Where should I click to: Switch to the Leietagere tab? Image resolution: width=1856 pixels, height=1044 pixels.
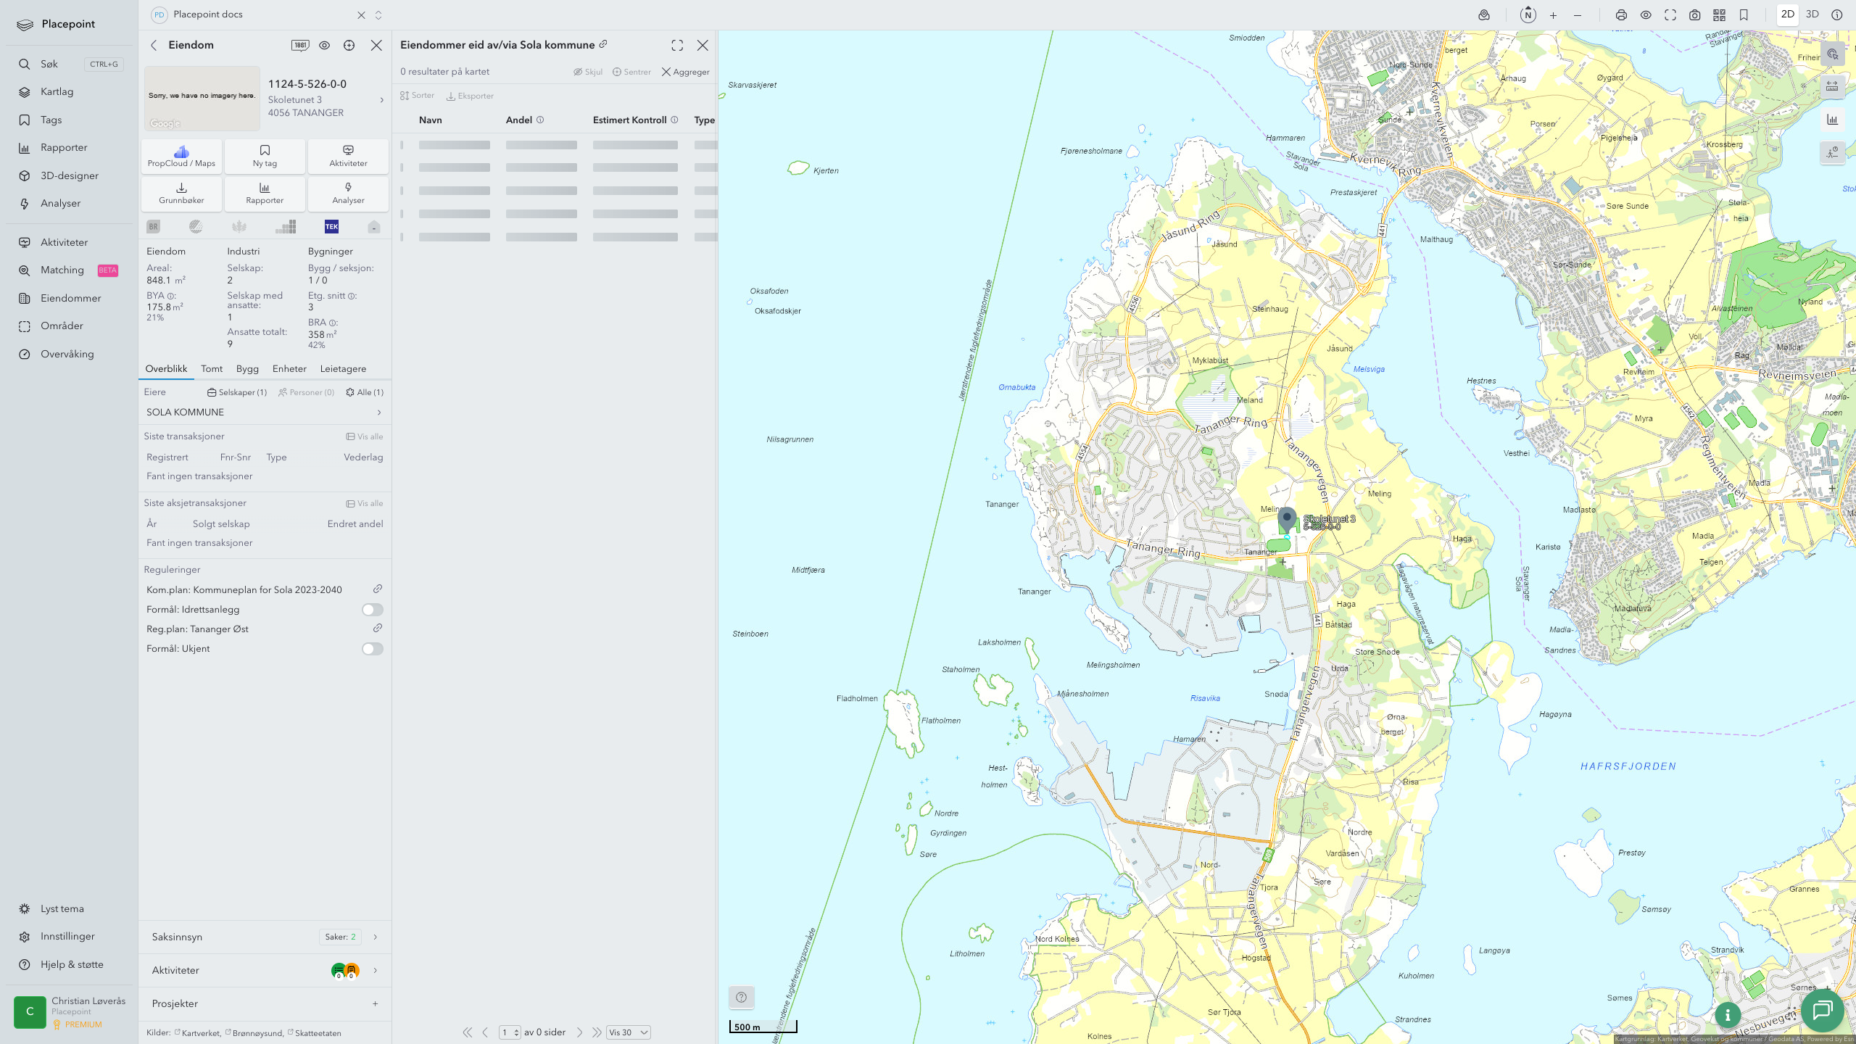pos(343,369)
